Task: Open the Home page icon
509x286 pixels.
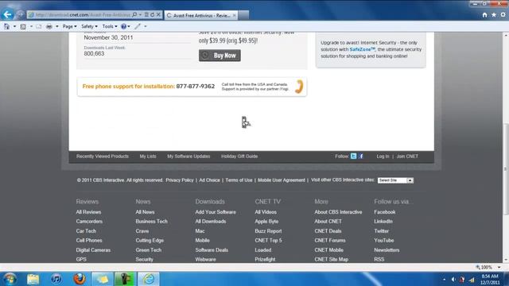Action: coord(484,14)
